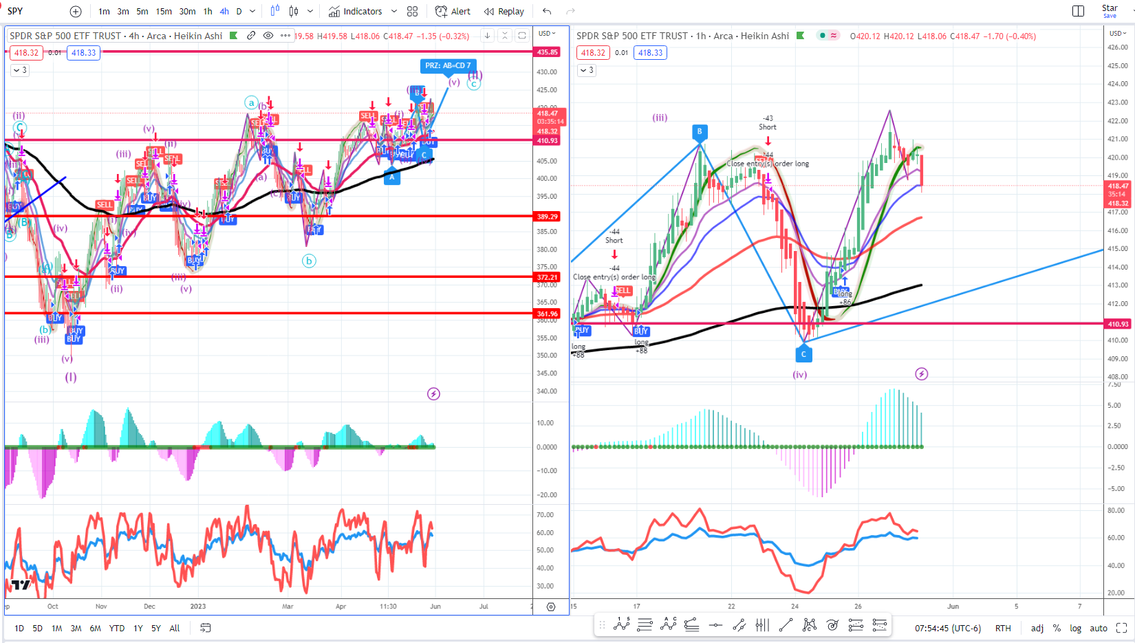
Task: Select the 4h timeframe
Action: pyautogui.click(x=224, y=12)
